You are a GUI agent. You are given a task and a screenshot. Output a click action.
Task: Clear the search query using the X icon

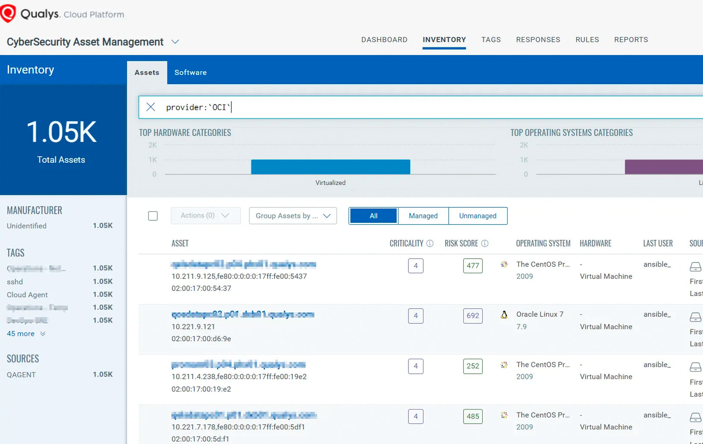[151, 107]
